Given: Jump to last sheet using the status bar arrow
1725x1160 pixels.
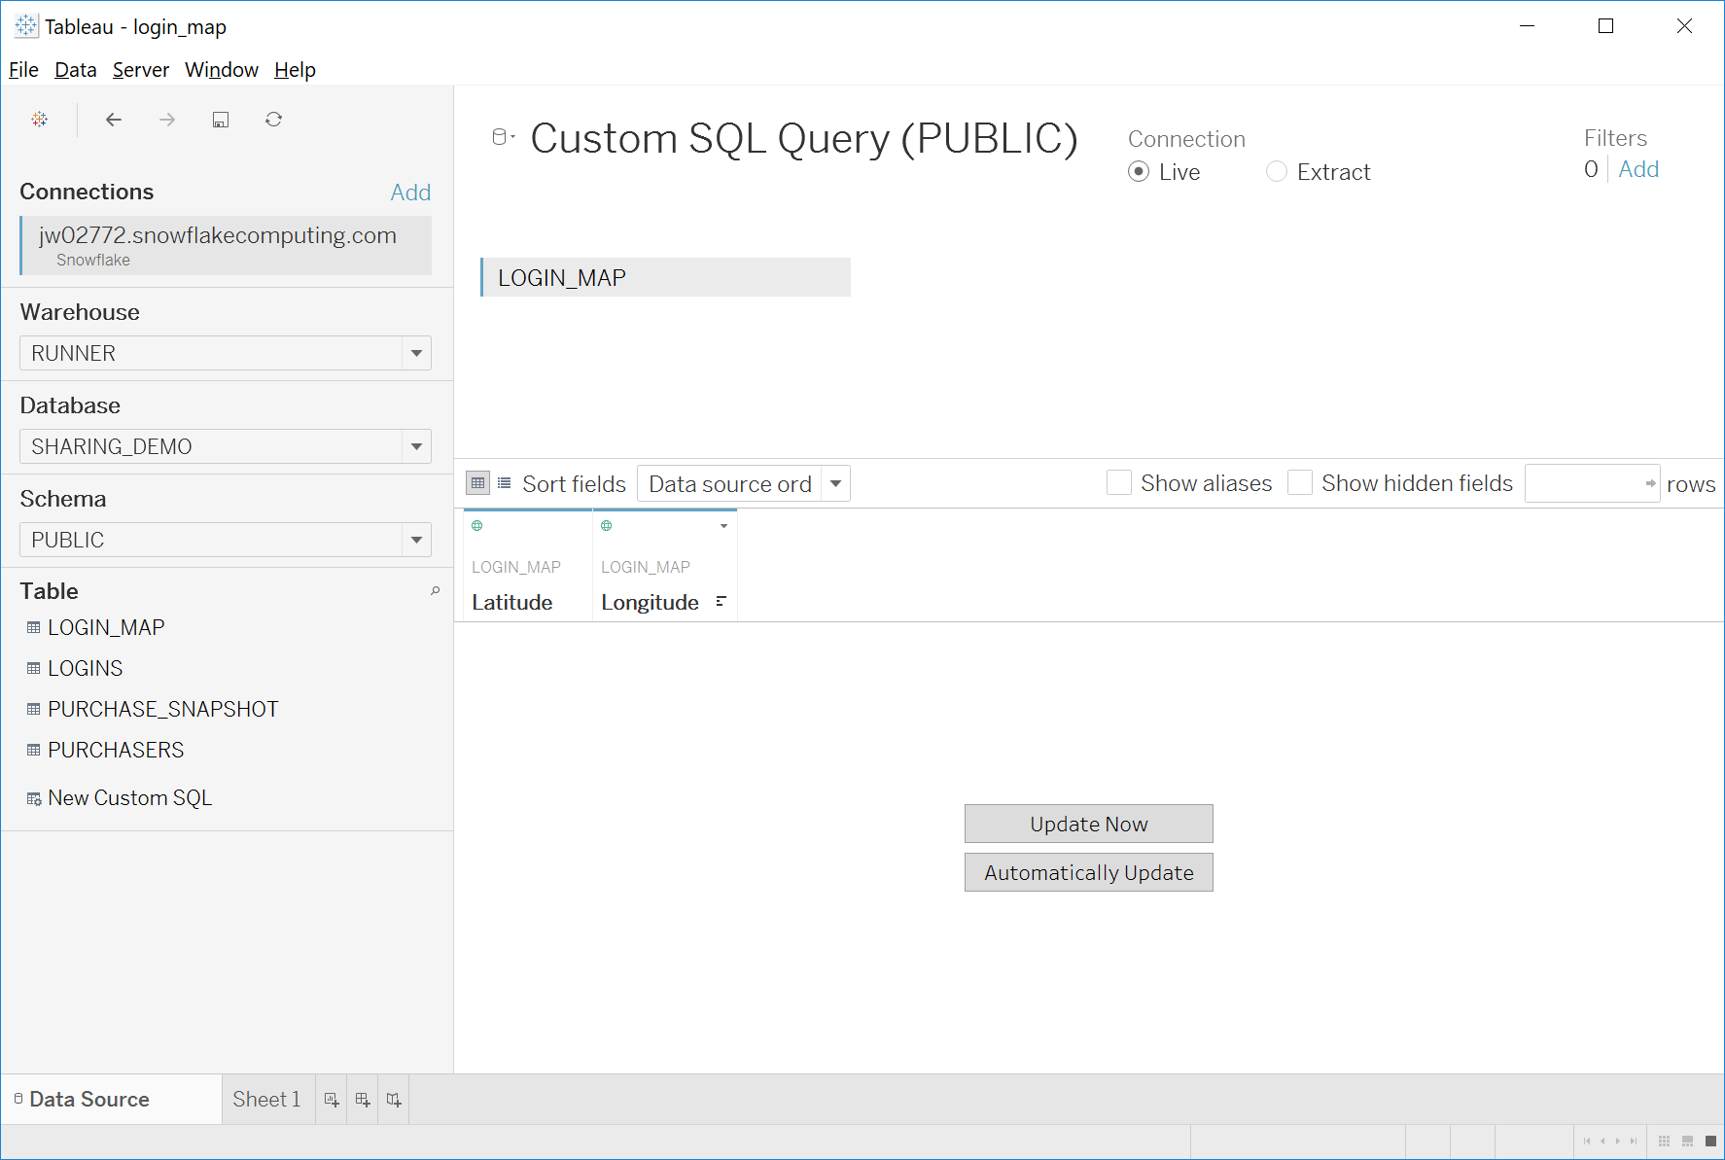Looking at the screenshot, I should (1634, 1142).
